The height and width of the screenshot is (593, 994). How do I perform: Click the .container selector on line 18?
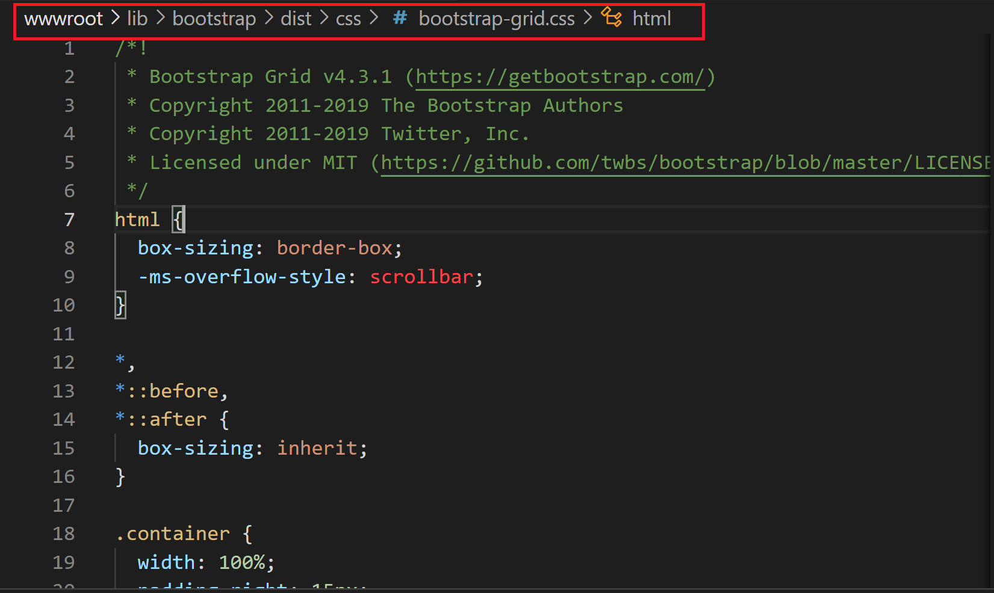[173, 533]
